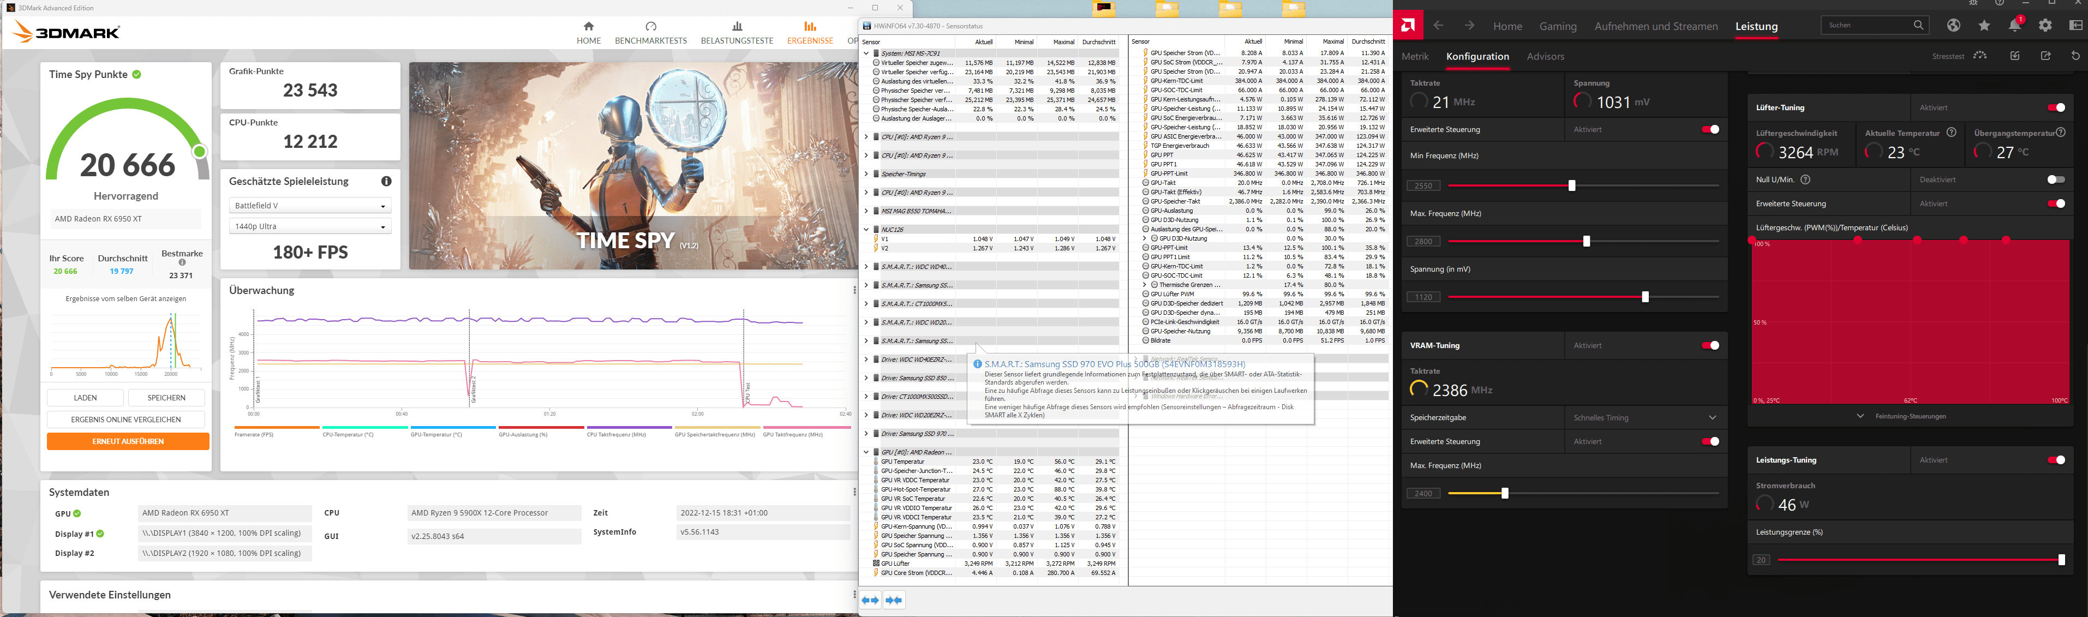2088x617 pixels.
Task: Click the export tuning profile icon
Action: [x=2046, y=56]
